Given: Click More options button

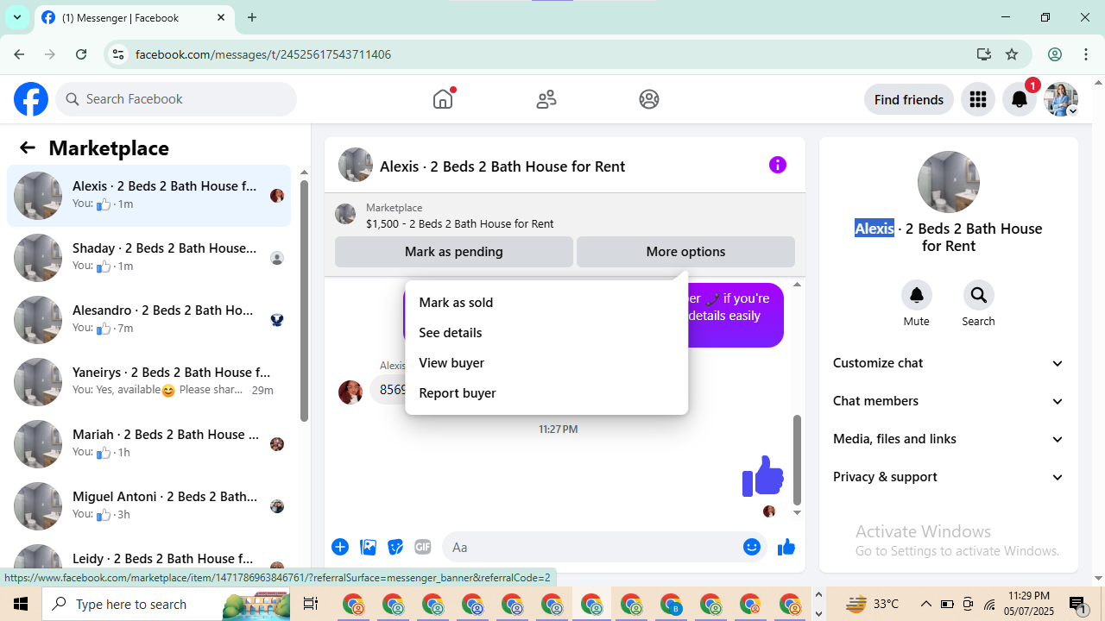Looking at the screenshot, I should click(685, 252).
